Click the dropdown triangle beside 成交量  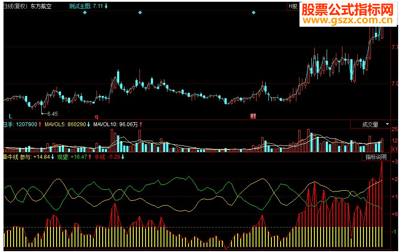click(387, 124)
